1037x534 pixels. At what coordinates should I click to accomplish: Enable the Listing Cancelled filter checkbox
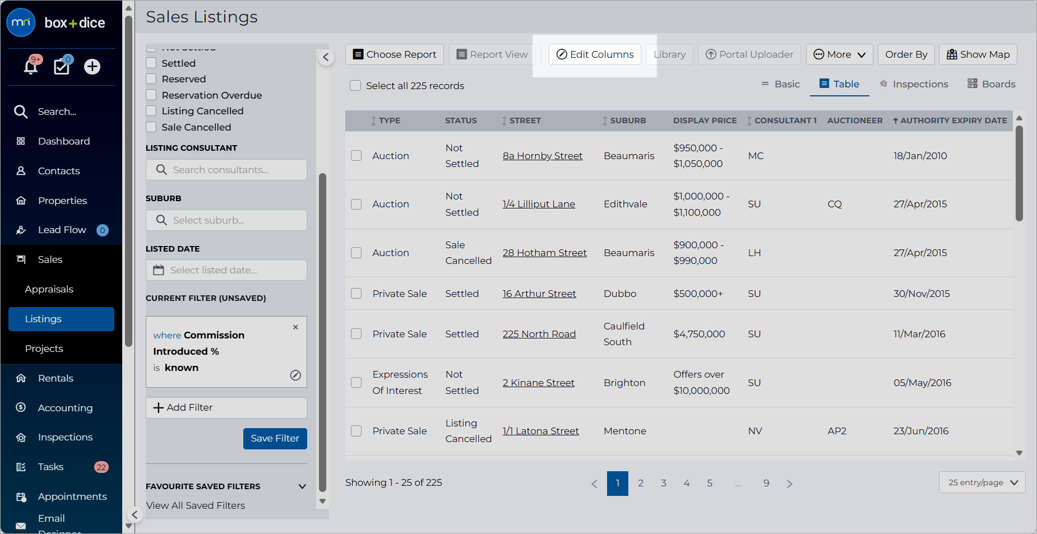(x=151, y=110)
